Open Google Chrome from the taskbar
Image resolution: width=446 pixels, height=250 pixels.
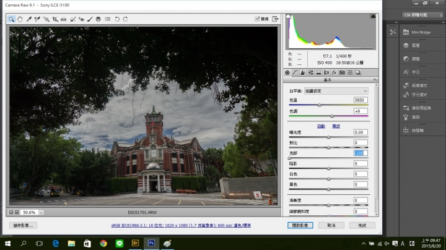tap(103, 243)
